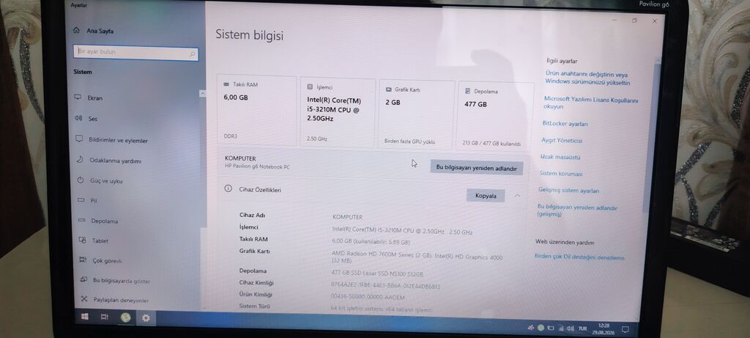750x338 pixels.
Task: Click the volume icon in system tray
Action: [x=570, y=328]
